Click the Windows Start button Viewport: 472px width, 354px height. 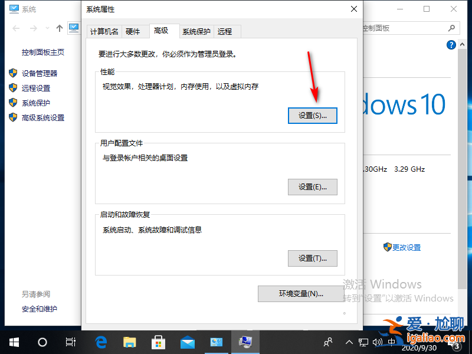(x=13, y=342)
